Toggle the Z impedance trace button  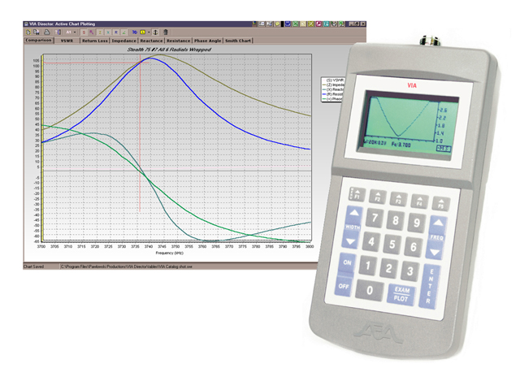(x=100, y=32)
